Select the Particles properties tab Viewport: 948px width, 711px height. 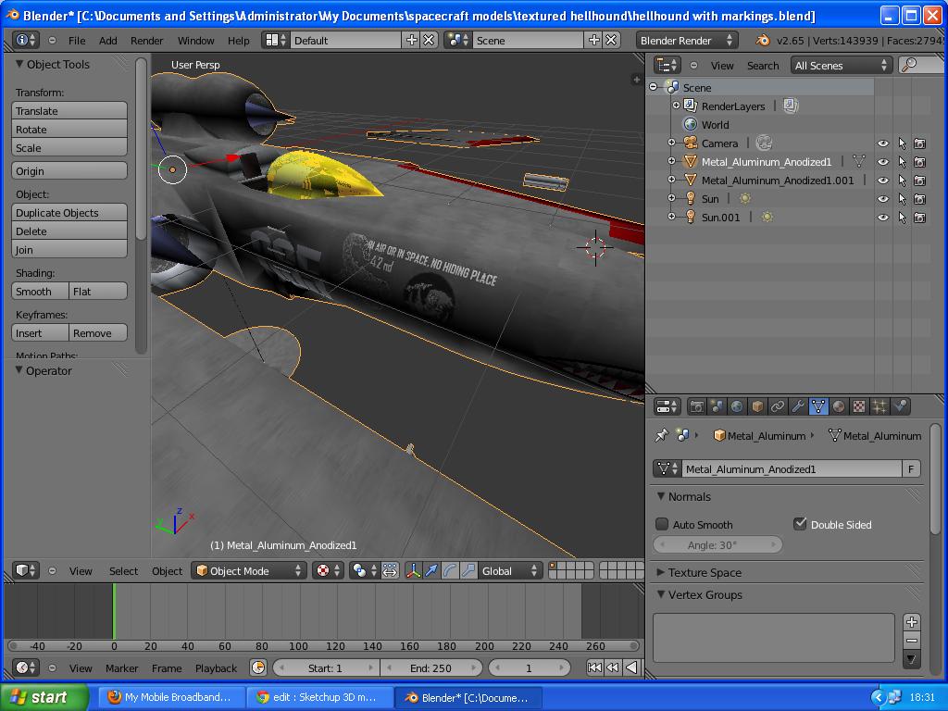880,405
